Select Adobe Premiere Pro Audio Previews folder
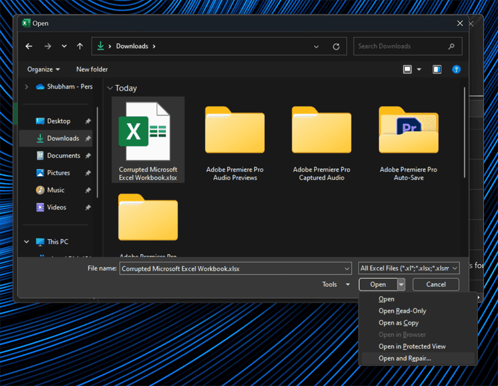Screen dimensions: 498x386 point(235,143)
